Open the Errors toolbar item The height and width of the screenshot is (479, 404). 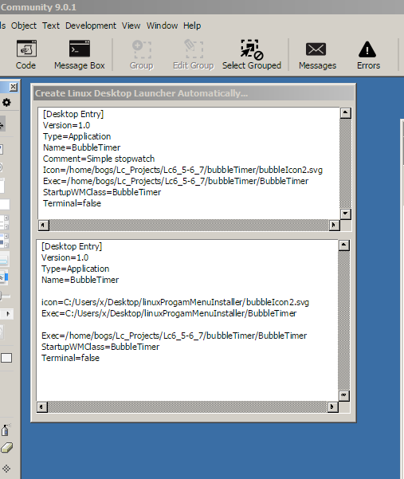(368, 55)
